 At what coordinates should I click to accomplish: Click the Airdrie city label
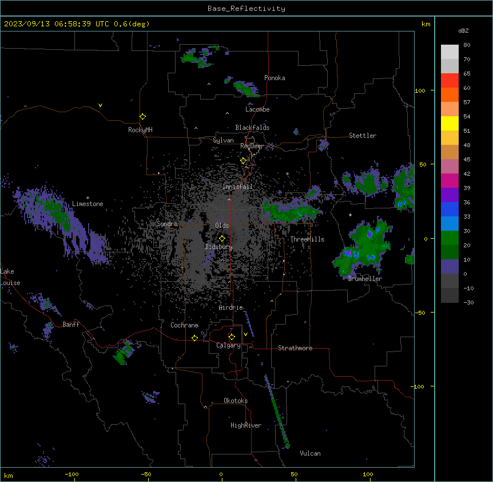pyautogui.click(x=231, y=307)
